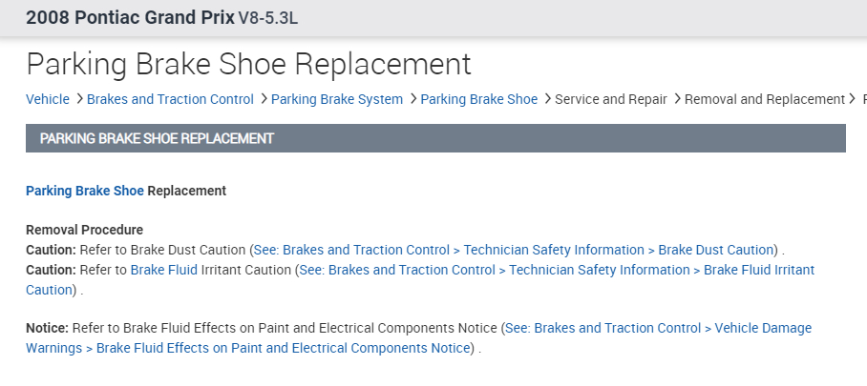Click chevron before Removal and Replacement
The height and width of the screenshot is (386, 867).
[677, 99]
